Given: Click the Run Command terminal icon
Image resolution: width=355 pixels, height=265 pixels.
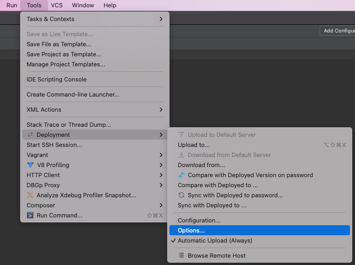Looking at the screenshot, I should tap(30, 216).
